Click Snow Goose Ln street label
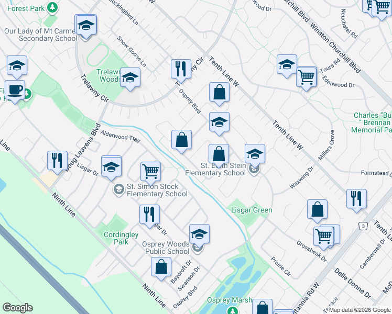 pos(132,52)
